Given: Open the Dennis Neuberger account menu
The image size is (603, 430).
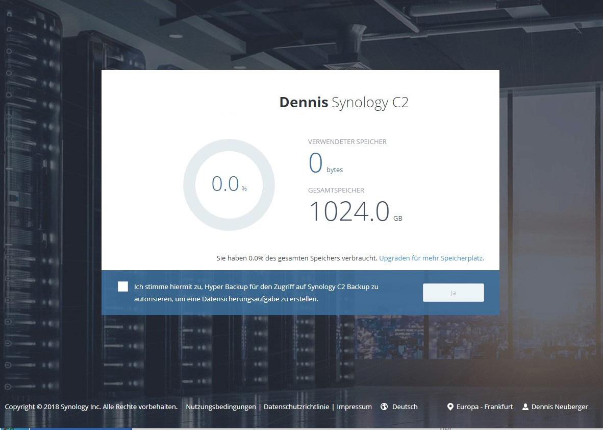Looking at the screenshot, I should pyautogui.click(x=560, y=407).
